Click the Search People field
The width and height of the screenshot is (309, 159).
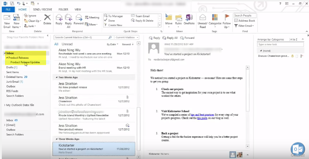(x=245, y=15)
